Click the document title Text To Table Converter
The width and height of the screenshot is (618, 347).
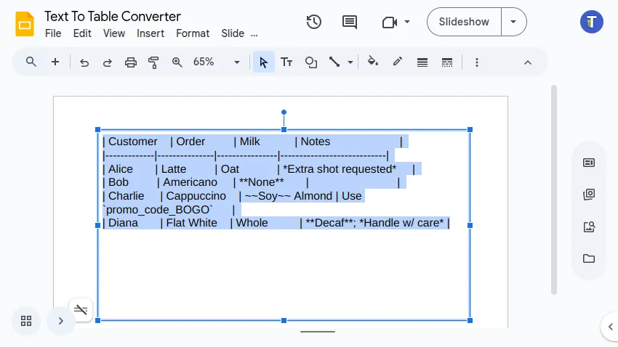click(113, 16)
